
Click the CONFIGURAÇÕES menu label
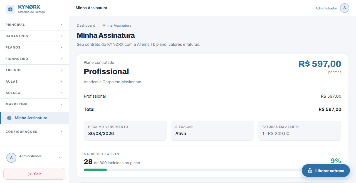click(21, 132)
